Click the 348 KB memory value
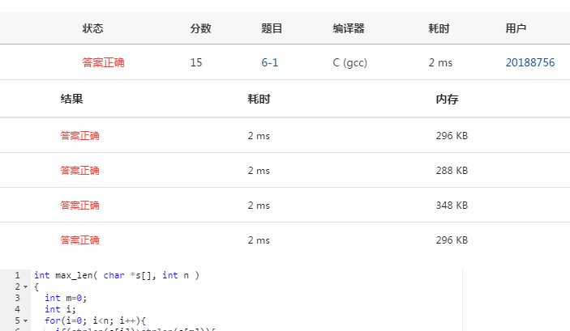570x331 pixels. 452,206
